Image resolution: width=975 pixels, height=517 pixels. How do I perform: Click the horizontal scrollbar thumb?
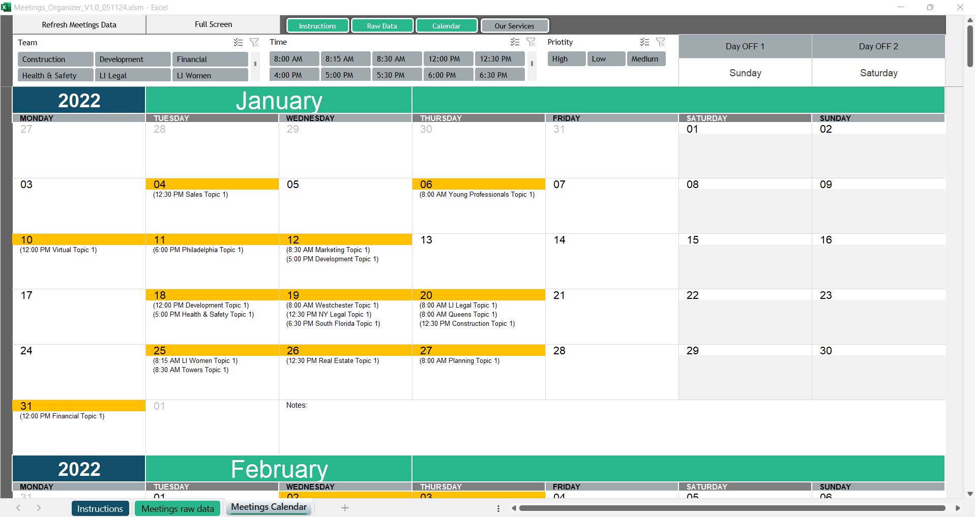coord(731,508)
